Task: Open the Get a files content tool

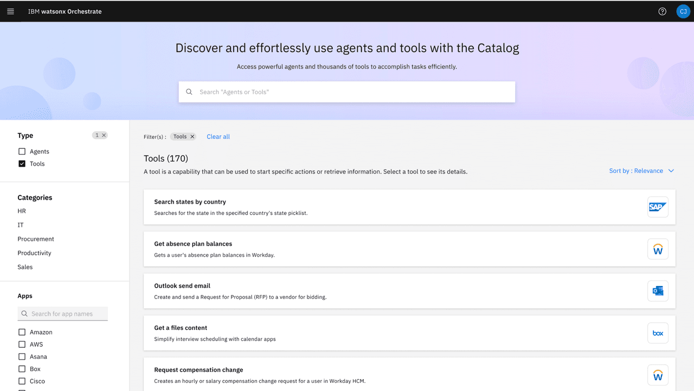Action: [409, 333]
